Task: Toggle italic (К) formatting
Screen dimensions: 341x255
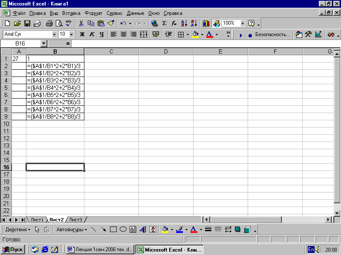Action: tap(92, 34)
